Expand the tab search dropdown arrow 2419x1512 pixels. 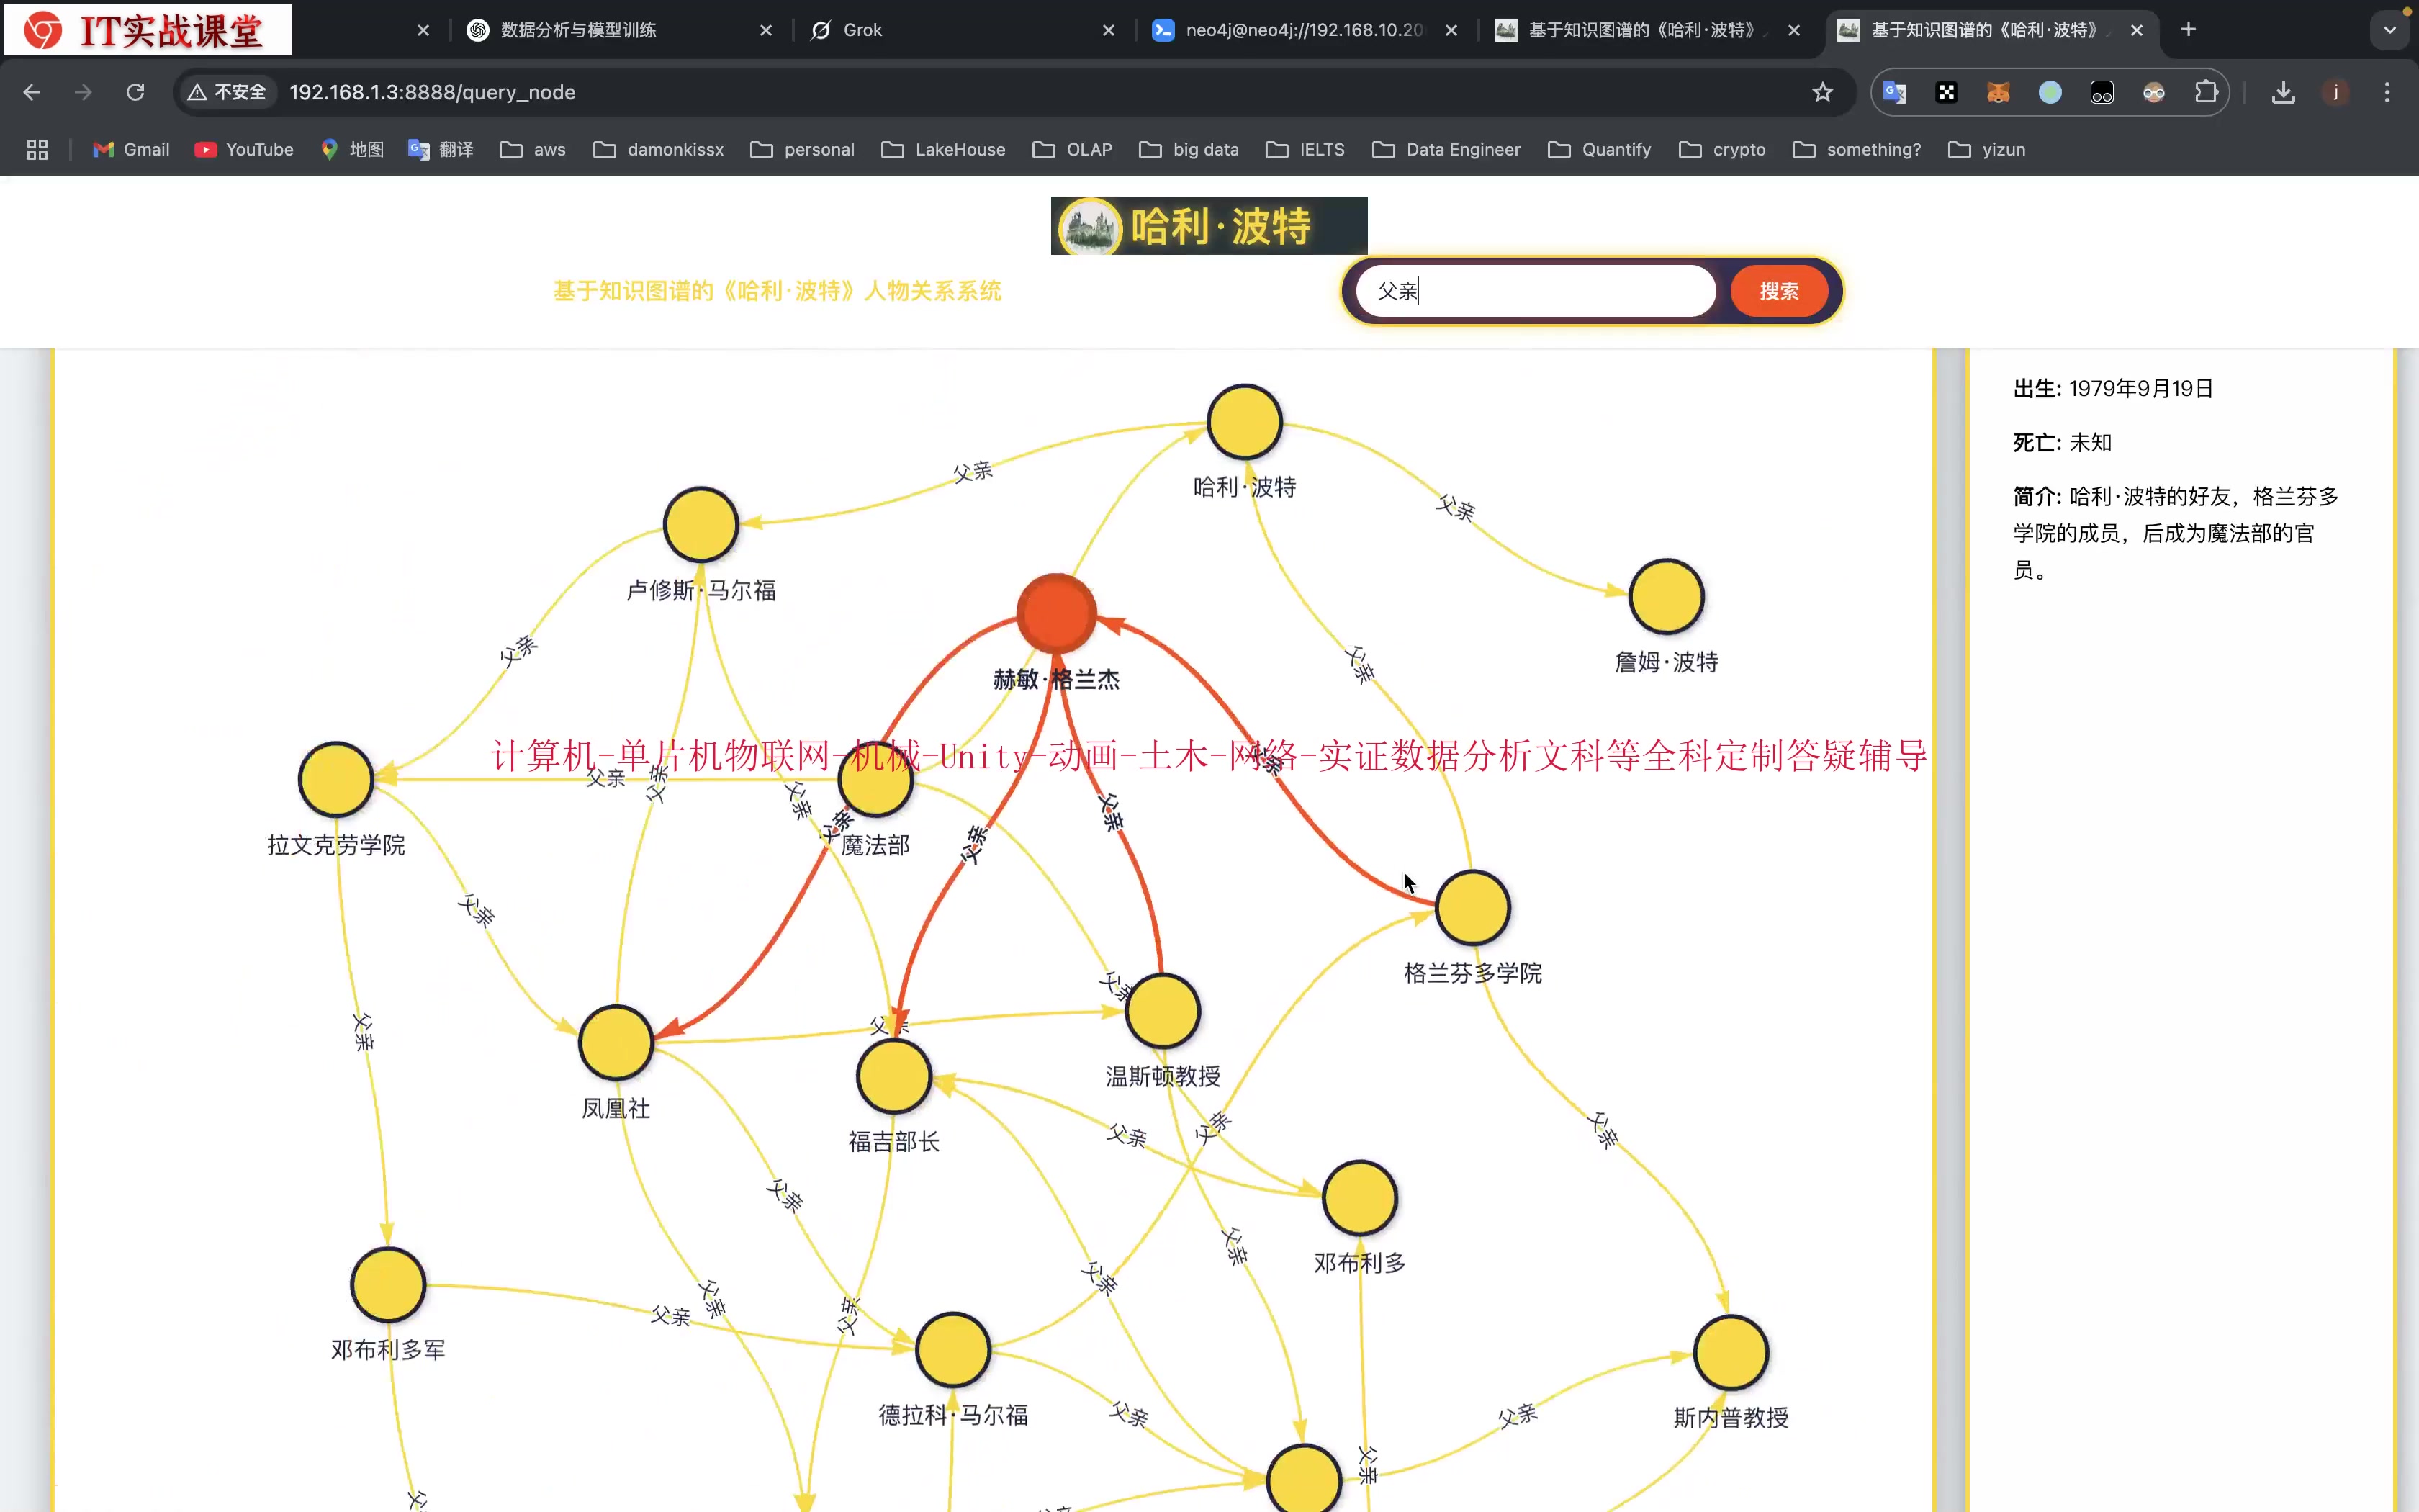(2390, 30)
